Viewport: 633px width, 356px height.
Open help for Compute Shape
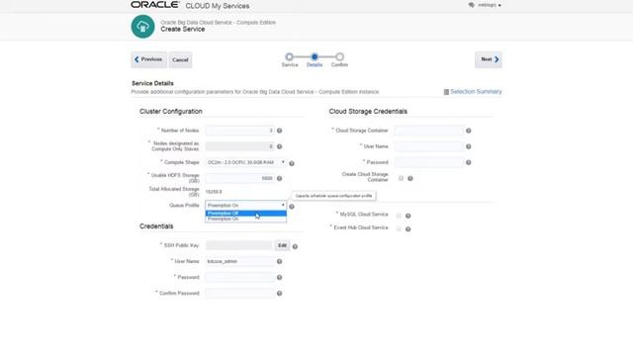pyautogui.click(x=292, y=163)
